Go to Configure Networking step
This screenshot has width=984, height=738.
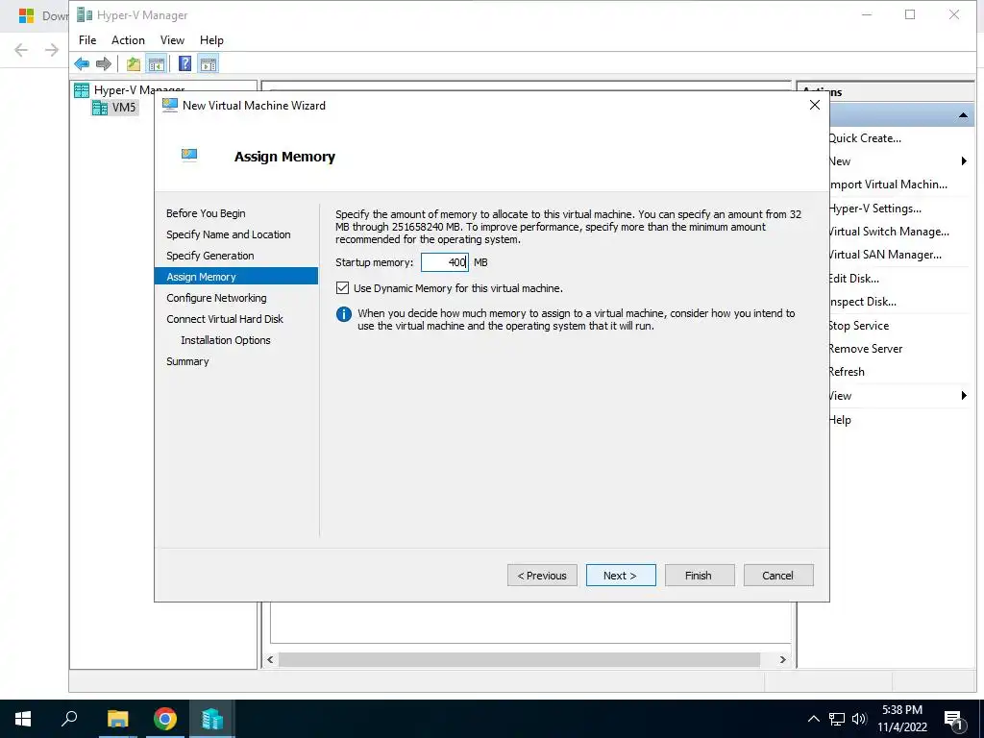pos(216,298)
